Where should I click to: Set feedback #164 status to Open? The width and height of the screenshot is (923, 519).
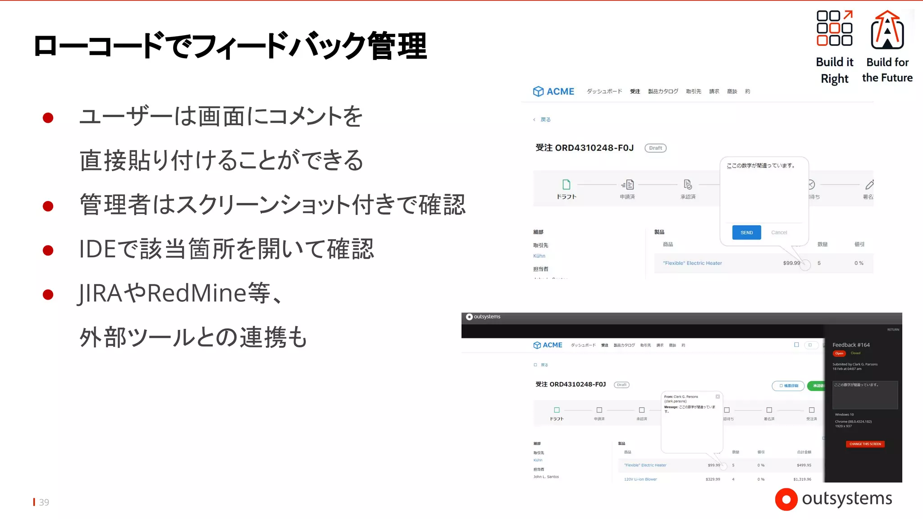point(839,353)
